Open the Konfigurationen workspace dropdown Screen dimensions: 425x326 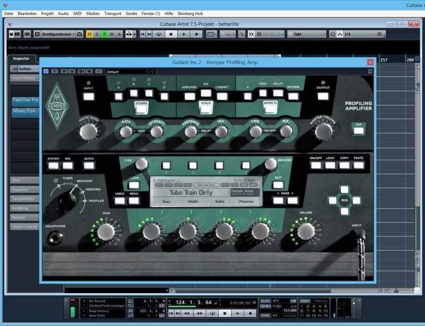(x=58, y=34)
